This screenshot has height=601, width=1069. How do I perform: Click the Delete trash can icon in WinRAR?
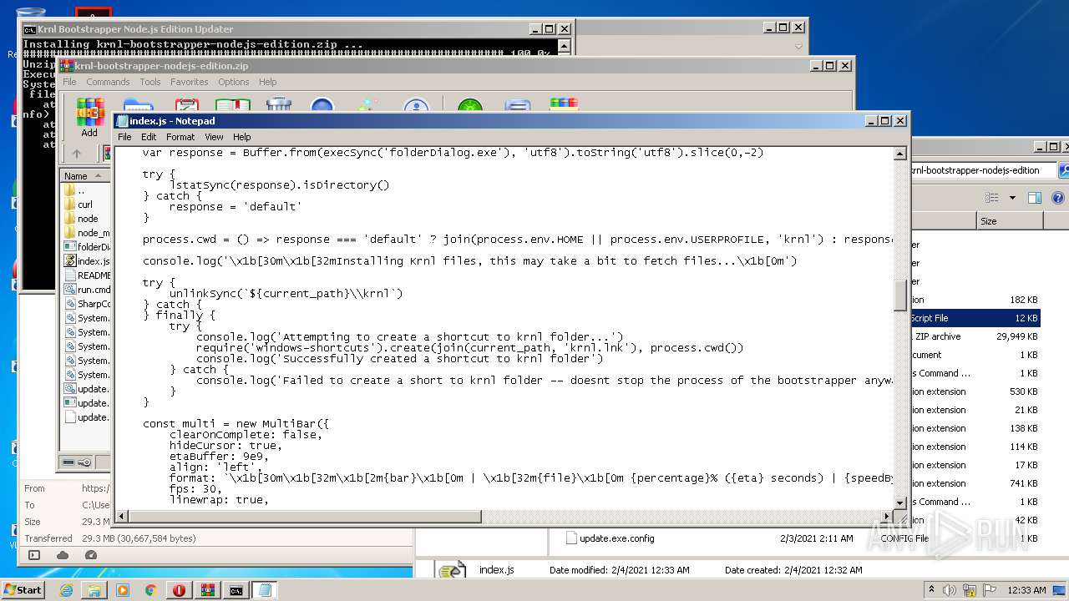coord(278,104)
